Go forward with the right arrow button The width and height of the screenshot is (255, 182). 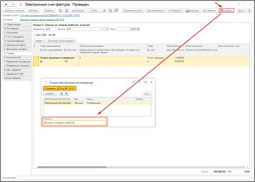click(x=13, y=4)
